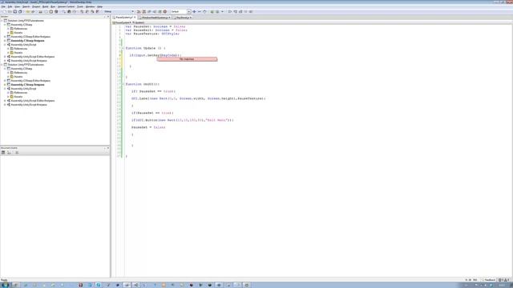Switch to the PauseSystem.js tab
The width and height of the screenshot is (513, 288).
(124, 18)
